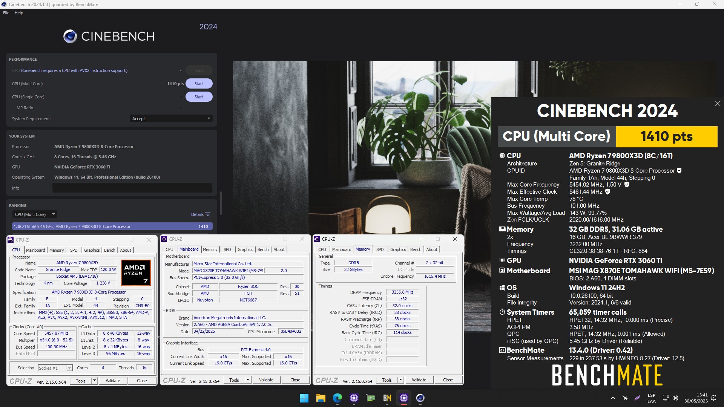Click the AMD Ryzen 7 logo in CPU-Z

136,273
